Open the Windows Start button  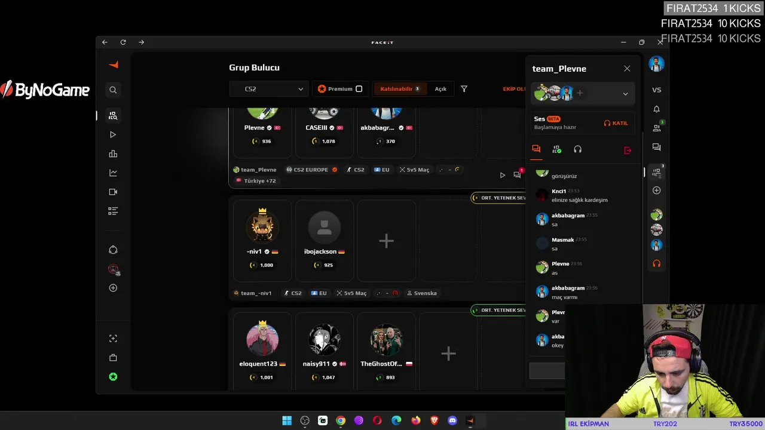click(x=287, y=420)
